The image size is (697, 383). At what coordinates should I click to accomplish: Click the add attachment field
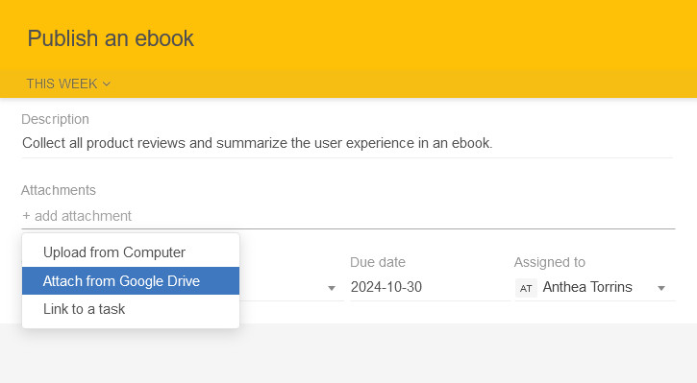coord(348,216)
